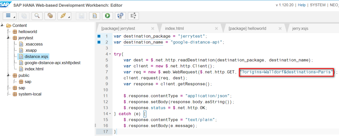Click the format code document icon
The image size is (339, 136).
tap(95, 16)
